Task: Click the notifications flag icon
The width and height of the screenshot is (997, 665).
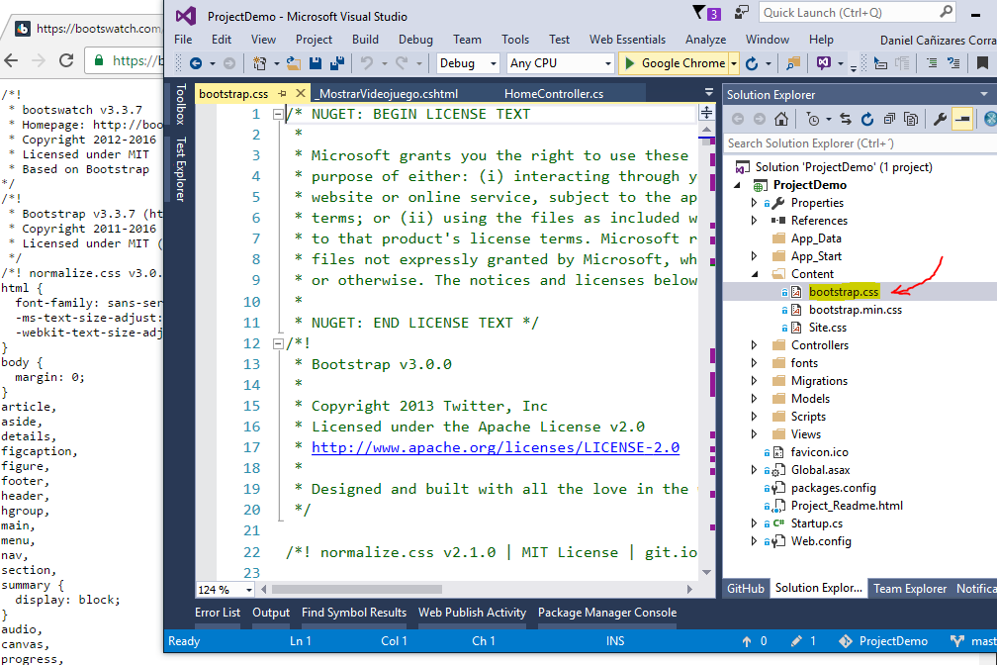Action: click(698, 13)
